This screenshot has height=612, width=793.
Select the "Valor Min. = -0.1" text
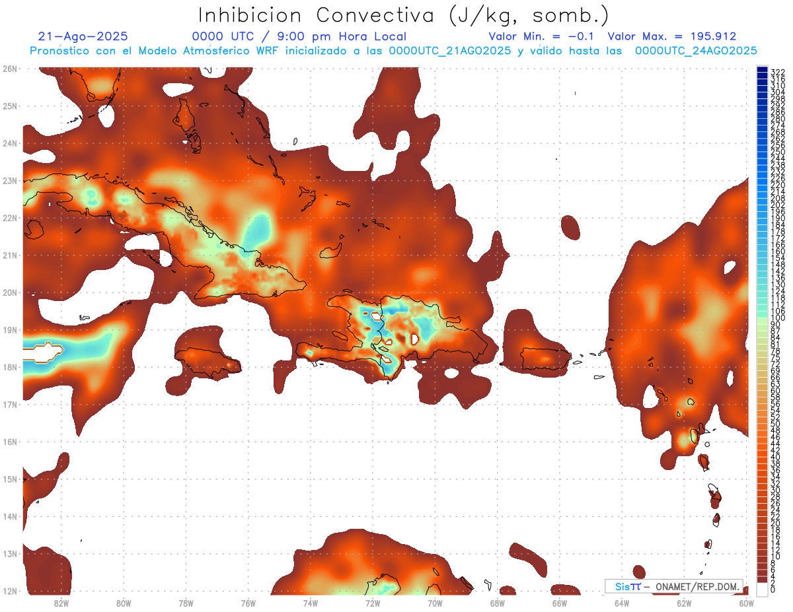point(542,37)
